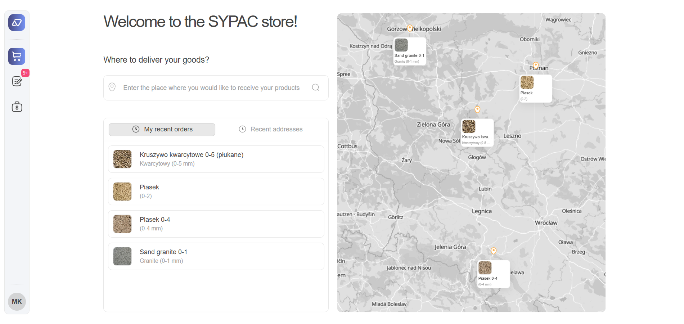This screenshot has width=684, height=324.
Task: Open the billing wallet icon
Action: 17,107
